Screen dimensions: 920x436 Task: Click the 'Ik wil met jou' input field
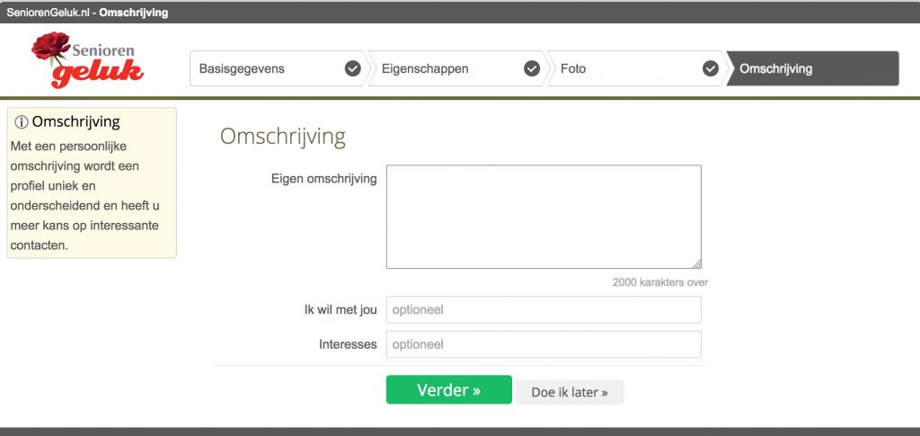pyautogui.click(x=543, y=310)
